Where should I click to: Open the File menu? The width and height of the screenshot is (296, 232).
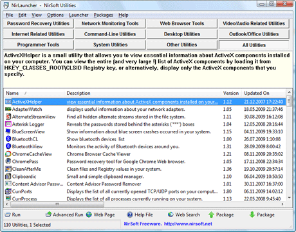9,15
